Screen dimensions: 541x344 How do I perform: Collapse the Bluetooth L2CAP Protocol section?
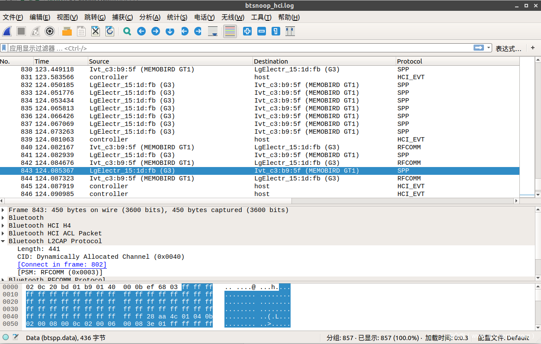tap(3, 241)
